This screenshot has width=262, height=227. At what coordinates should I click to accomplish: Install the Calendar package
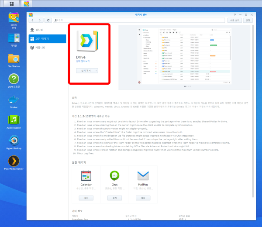(86, 198)
